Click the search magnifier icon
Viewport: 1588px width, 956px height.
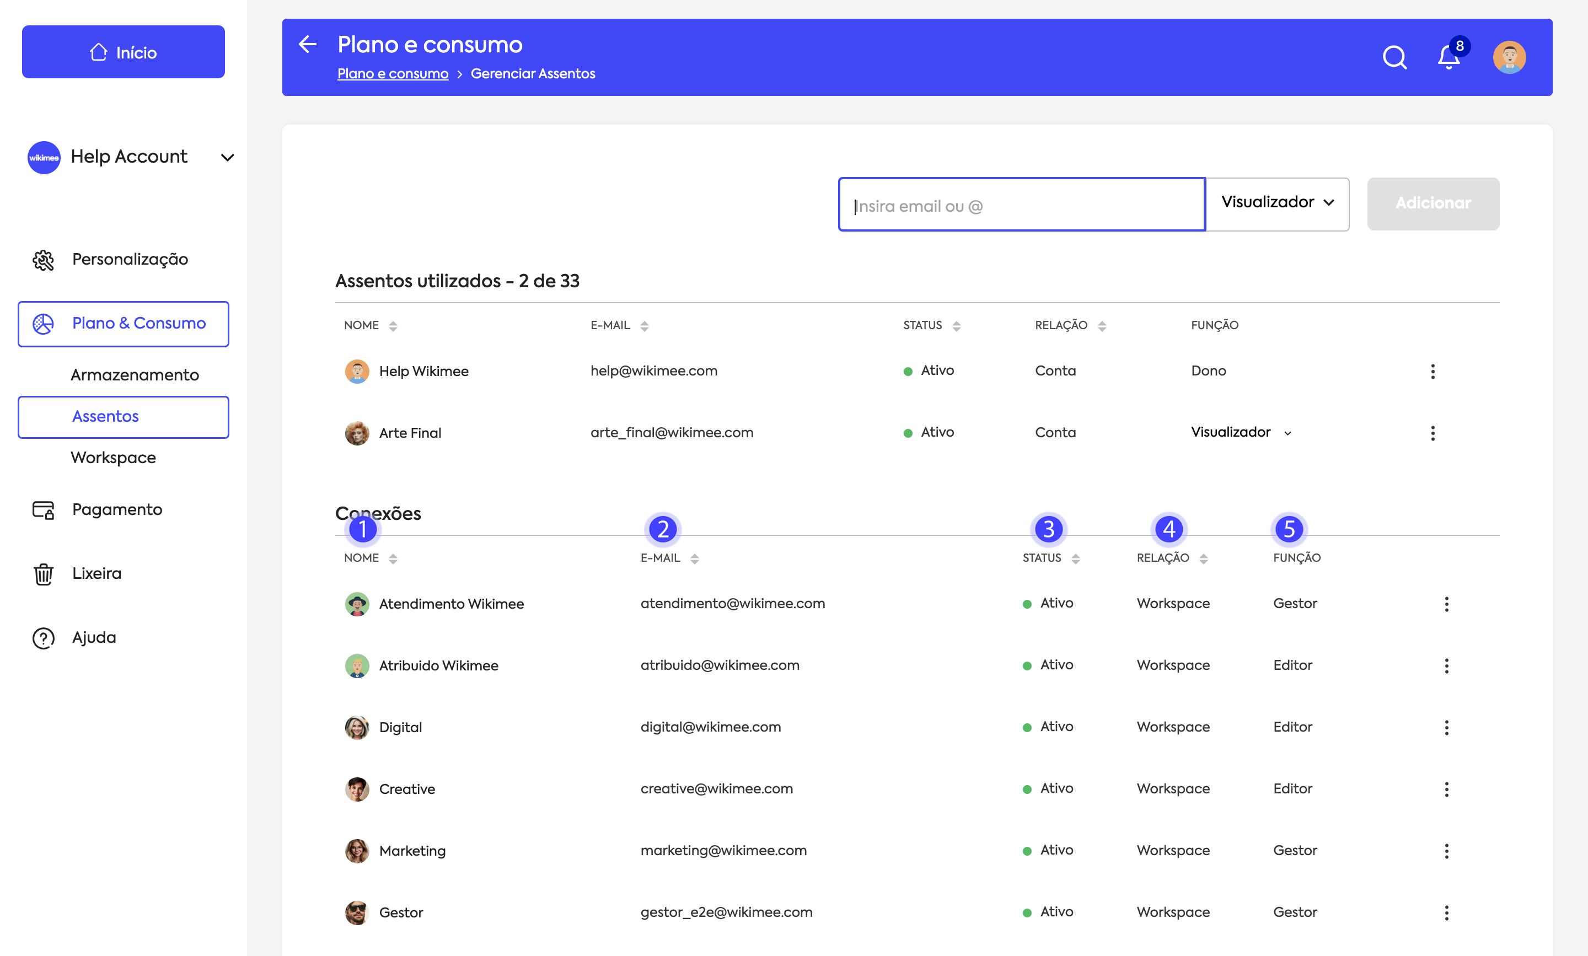point(1394,57)
